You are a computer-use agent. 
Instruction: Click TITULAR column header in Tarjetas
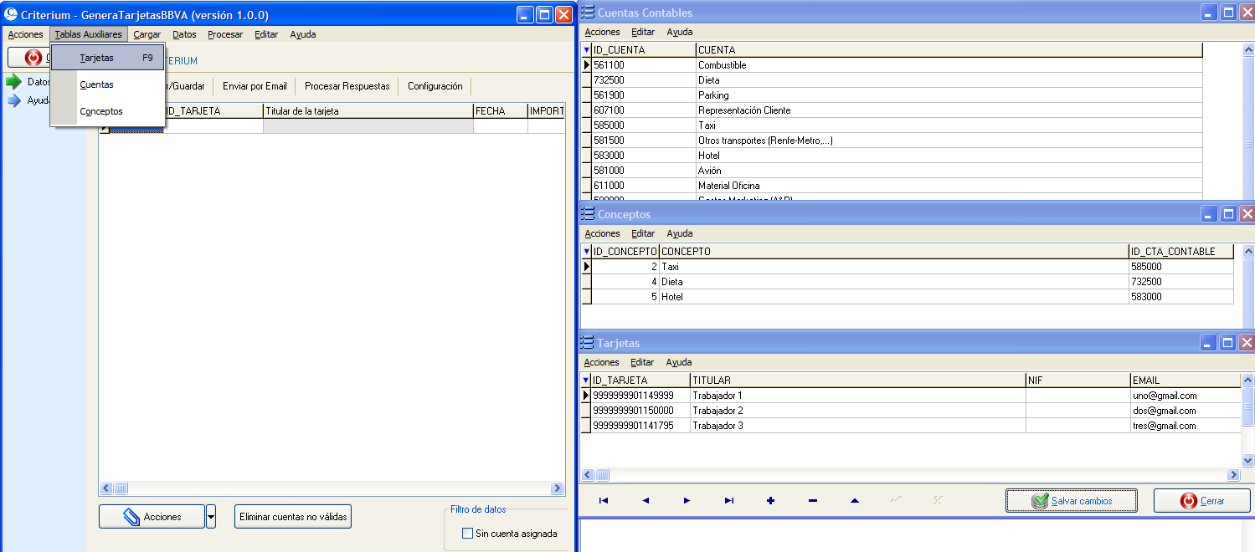[858, 381]
